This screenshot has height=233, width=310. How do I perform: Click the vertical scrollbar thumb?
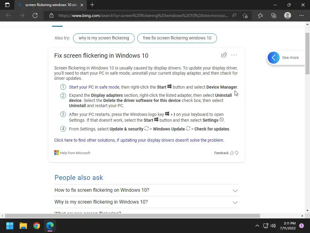(307, 53)
